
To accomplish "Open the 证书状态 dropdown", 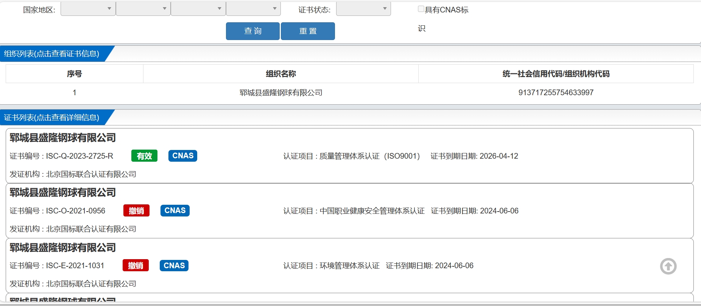I will click(x=363, y=9).
